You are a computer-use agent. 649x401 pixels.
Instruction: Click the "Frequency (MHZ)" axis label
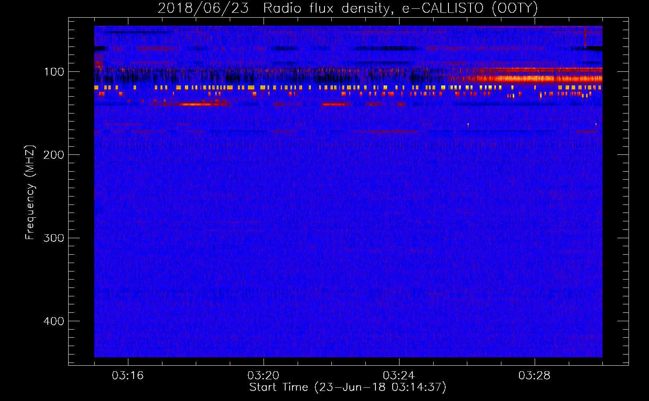point(30,192)
